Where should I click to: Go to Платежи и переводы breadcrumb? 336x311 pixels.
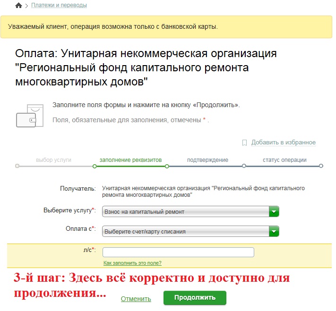(x=59, y=5)
